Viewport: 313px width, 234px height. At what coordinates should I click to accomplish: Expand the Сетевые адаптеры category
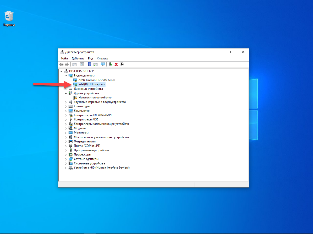point(66,159)
